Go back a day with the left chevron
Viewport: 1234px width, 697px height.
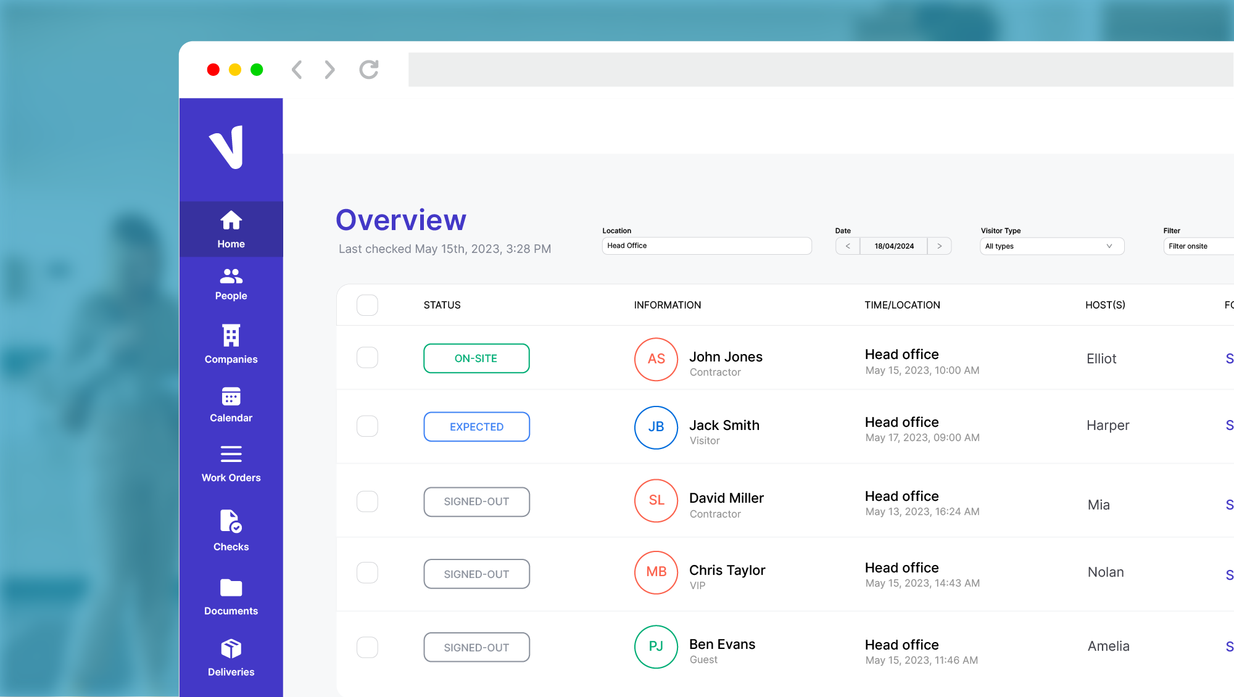tap(847, 245)
